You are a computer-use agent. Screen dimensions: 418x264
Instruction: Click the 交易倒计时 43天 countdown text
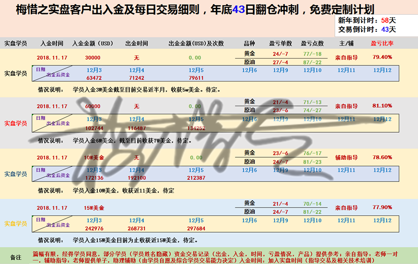(x=367, y=29)
